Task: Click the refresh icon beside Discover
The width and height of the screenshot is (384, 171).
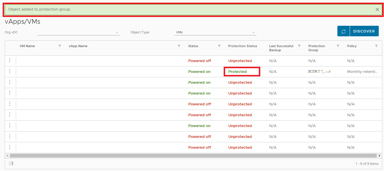Action: [x=344, y=31]
